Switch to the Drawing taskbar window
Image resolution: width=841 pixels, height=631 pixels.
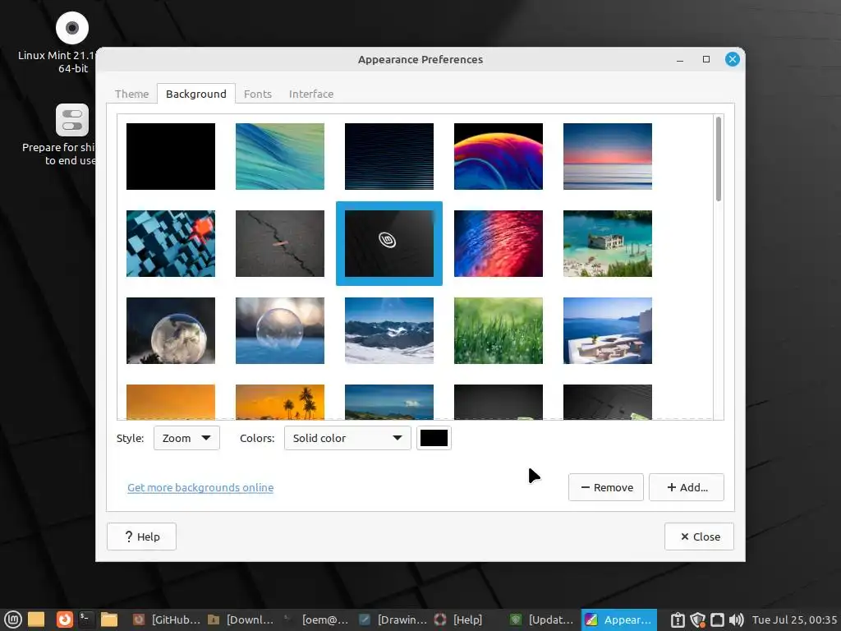(393, 619)
